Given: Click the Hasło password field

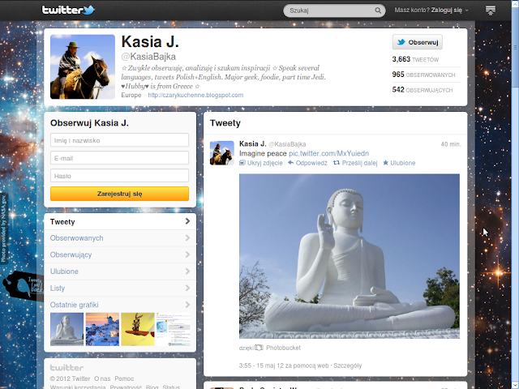Looking at the screenshot, I should tap(119, 176).
